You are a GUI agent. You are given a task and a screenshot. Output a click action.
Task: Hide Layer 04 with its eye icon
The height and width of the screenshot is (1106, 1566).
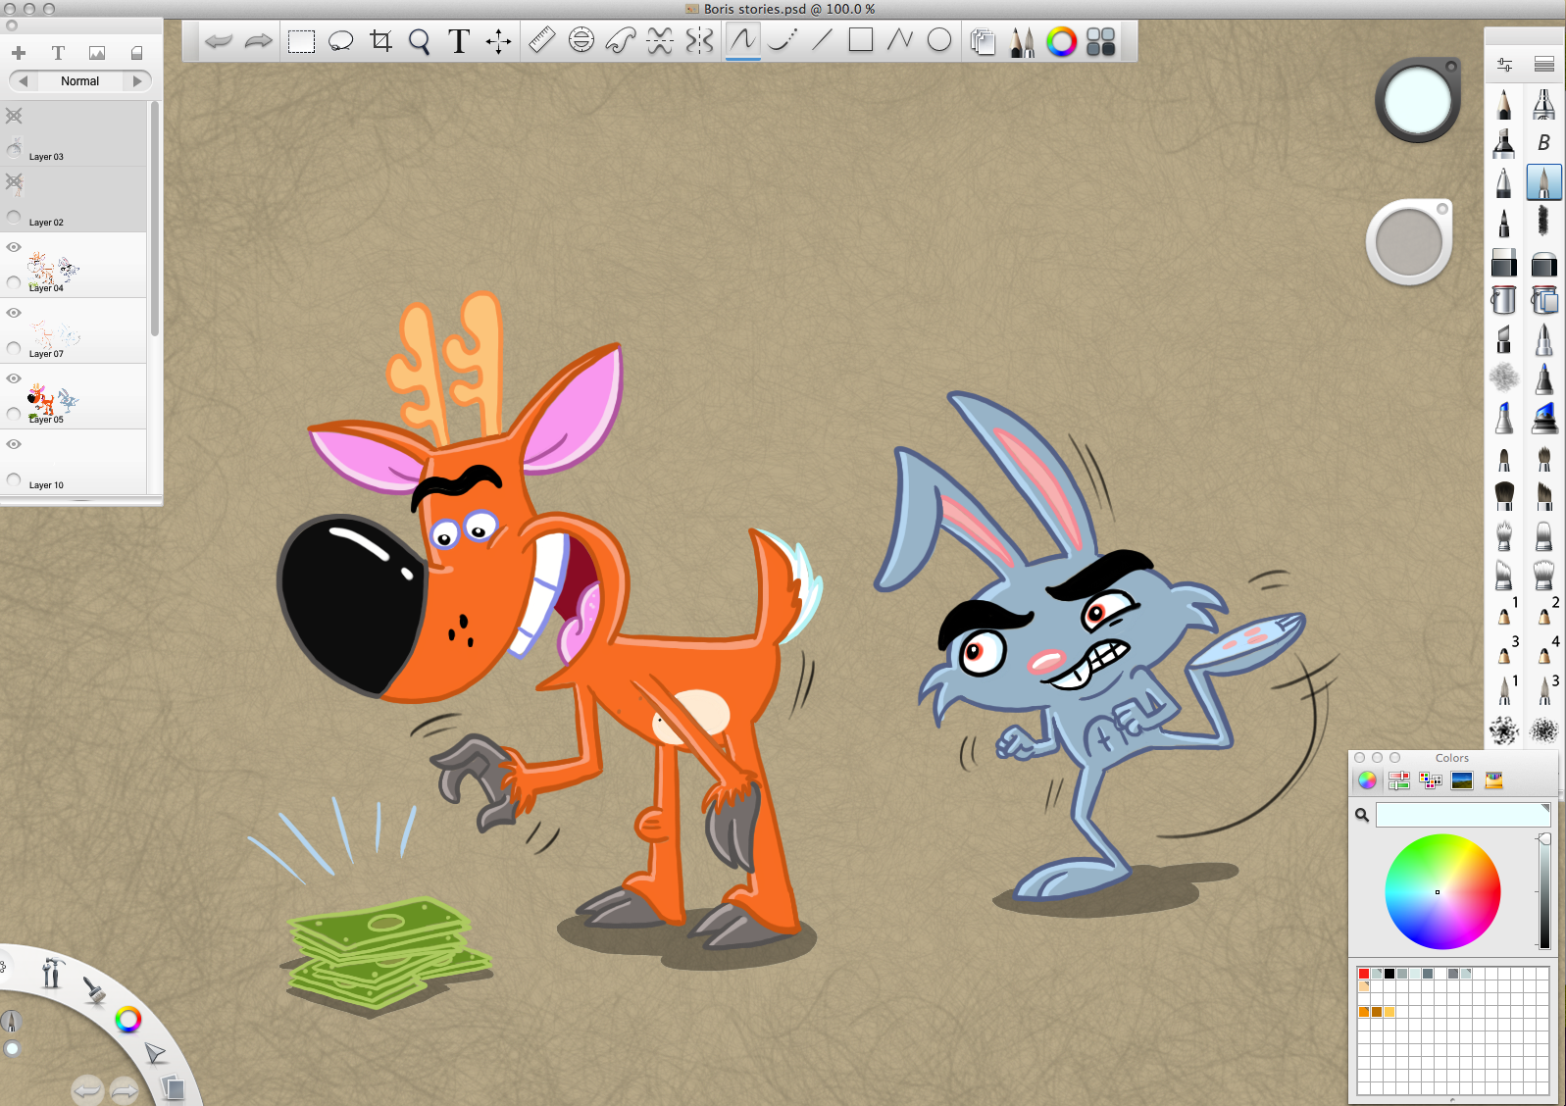tap(14, 247)
